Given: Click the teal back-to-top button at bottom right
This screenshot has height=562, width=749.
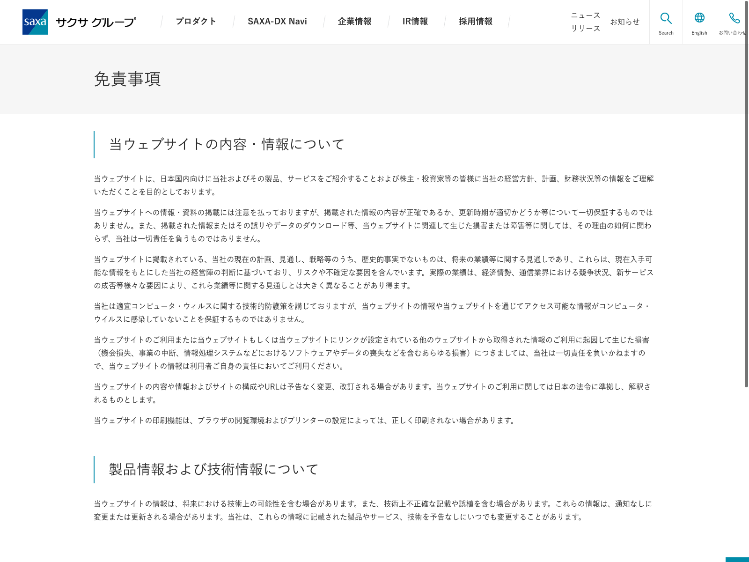Looking at the screenshot, I should [737, 559].
